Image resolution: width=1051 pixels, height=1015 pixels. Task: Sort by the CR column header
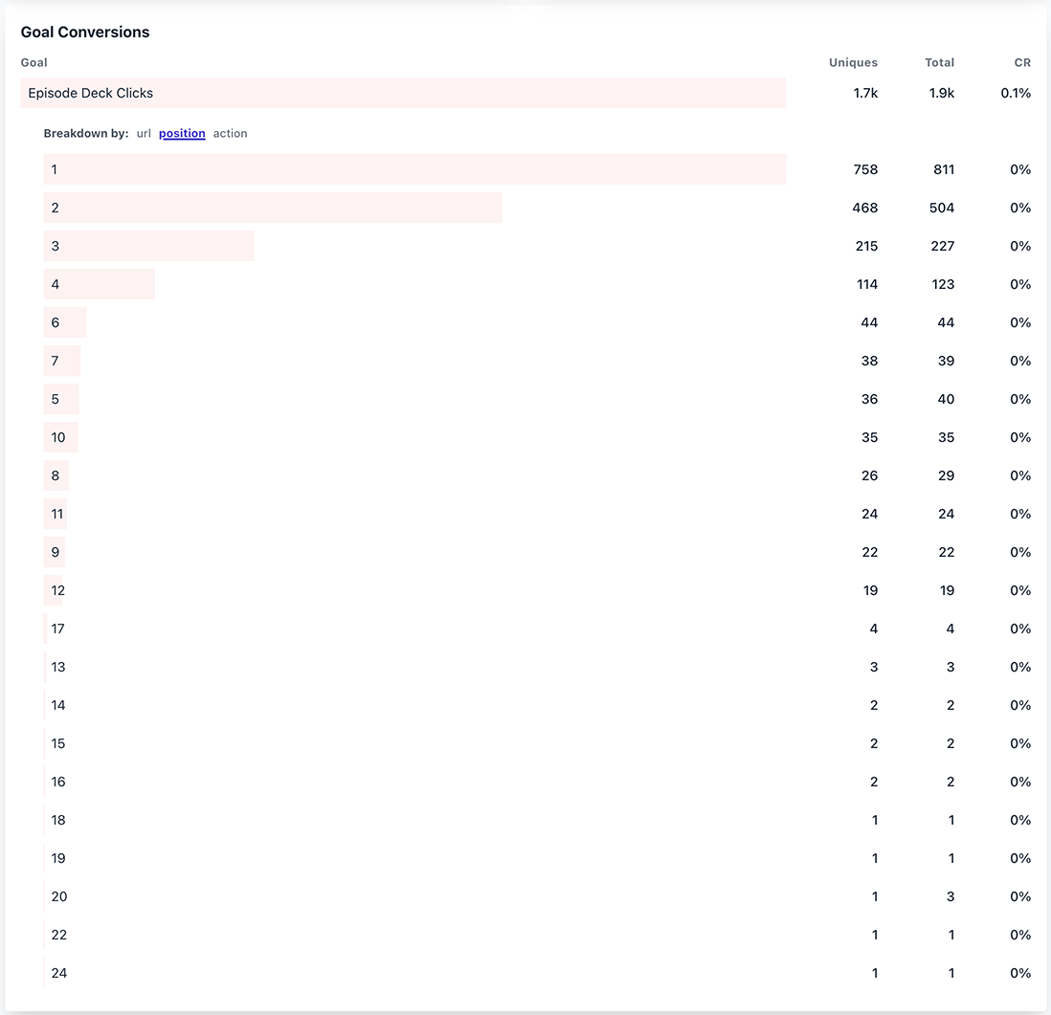tap(1022, 62)
